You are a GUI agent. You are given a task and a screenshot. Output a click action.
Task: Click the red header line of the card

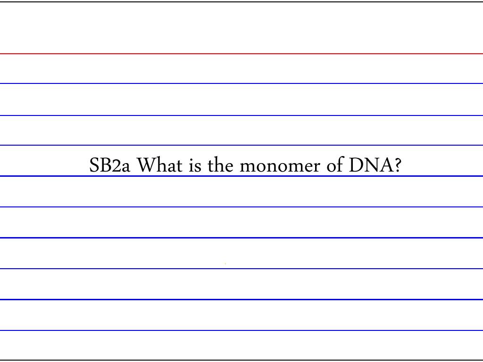coord(241,54)
